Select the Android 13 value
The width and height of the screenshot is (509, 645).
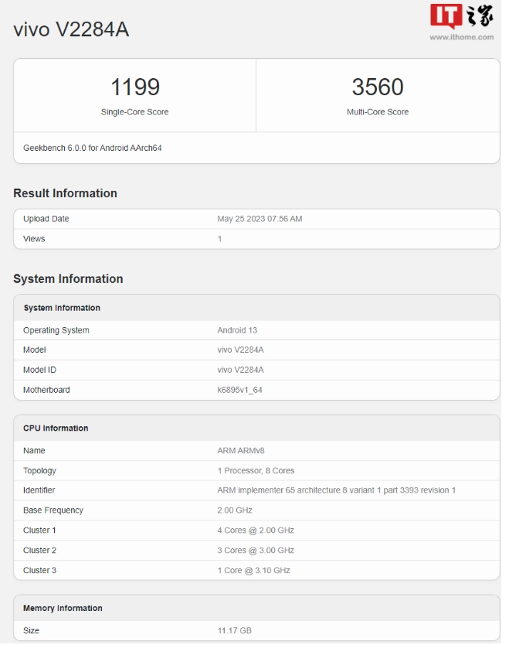[237, 330]
